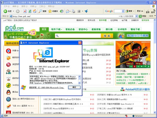The image size is (157, 118).
Task: Click the pc6 site search input field
Action: [x=78, y=36]
